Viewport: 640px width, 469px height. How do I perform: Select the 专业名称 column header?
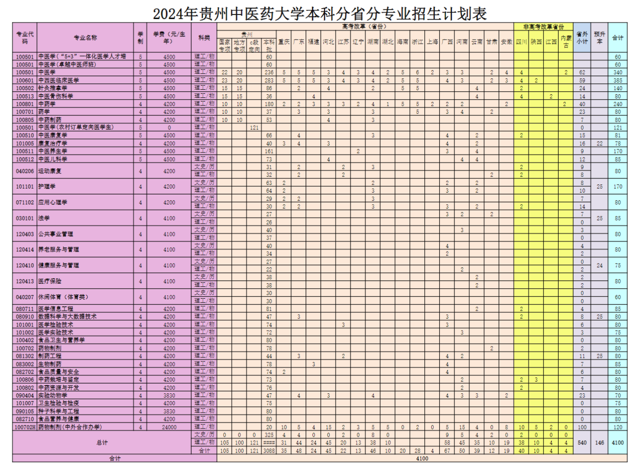86,38
